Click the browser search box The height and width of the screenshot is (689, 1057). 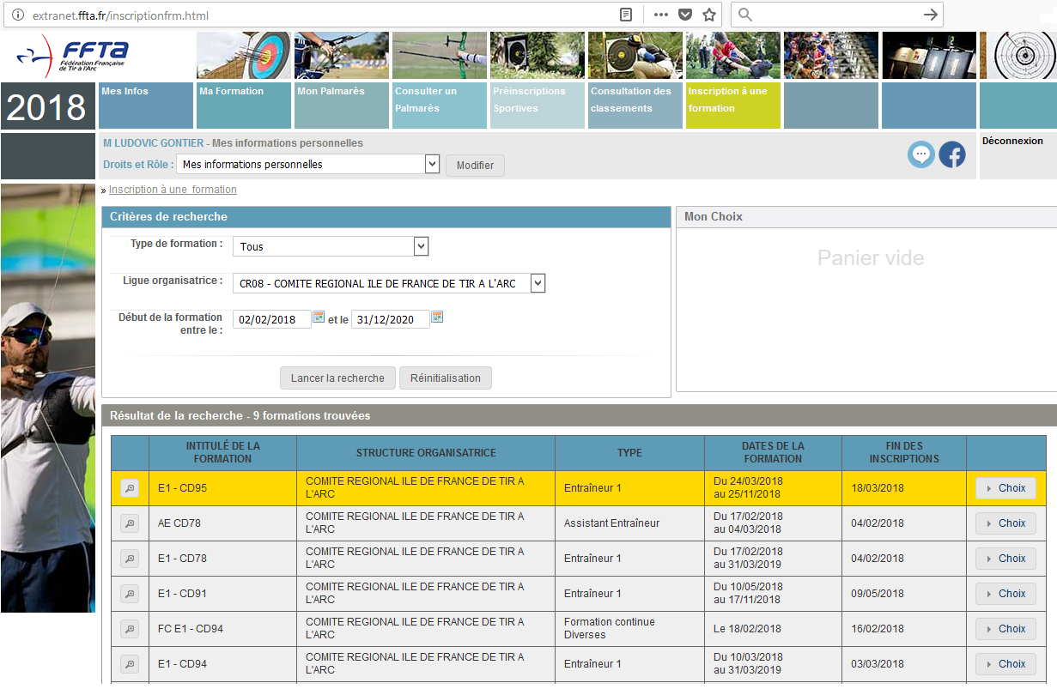[x=837, y=15]
